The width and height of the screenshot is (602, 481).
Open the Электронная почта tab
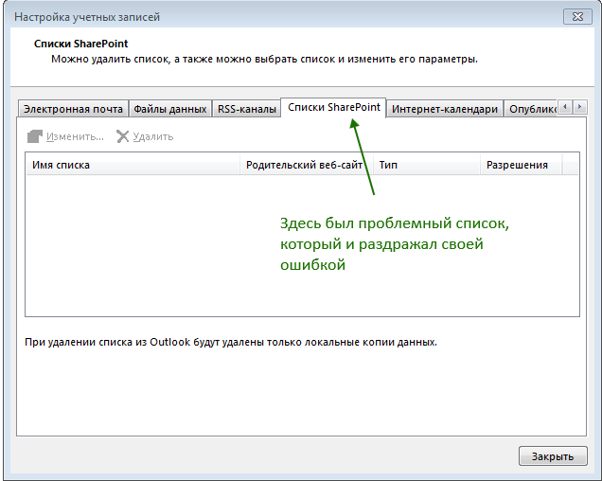[x=73, y=109]
